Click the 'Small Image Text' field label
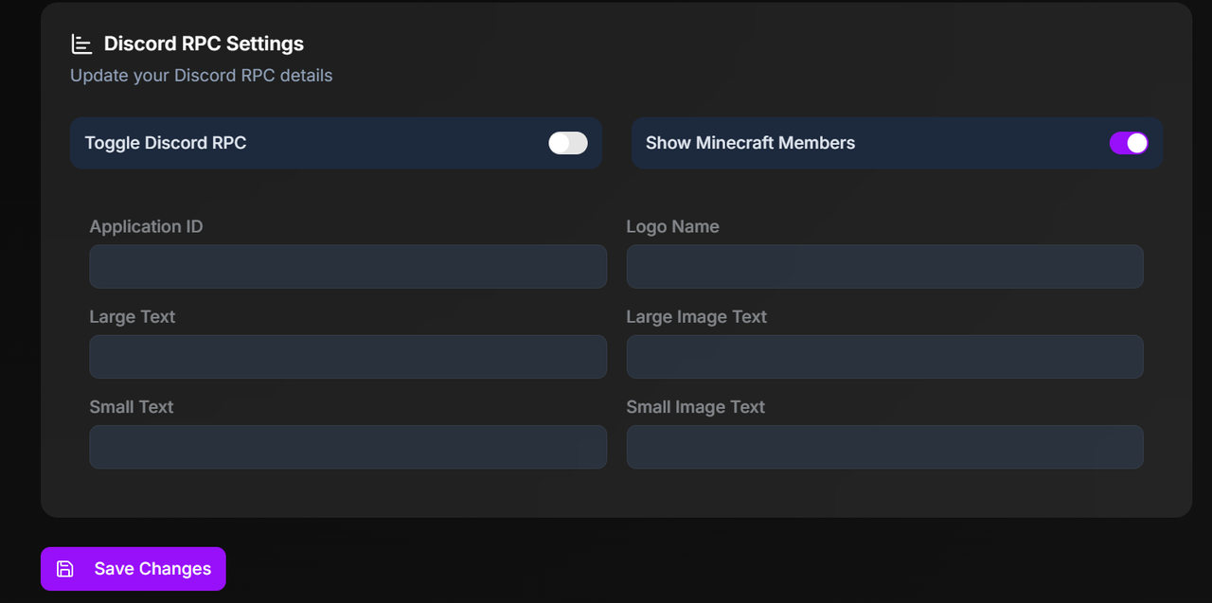 pyautogui.click(x=695, y=407)
